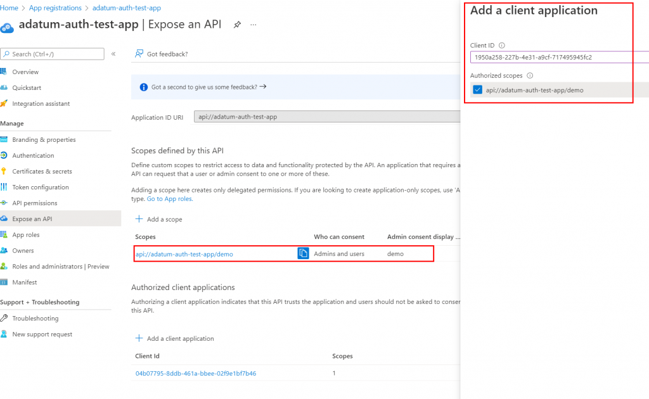Click the Admins and users cell
649x399 pixels.
[339, 254]
